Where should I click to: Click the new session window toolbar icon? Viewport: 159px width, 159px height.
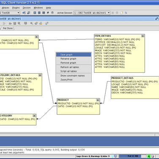click(x=29, y=13)
